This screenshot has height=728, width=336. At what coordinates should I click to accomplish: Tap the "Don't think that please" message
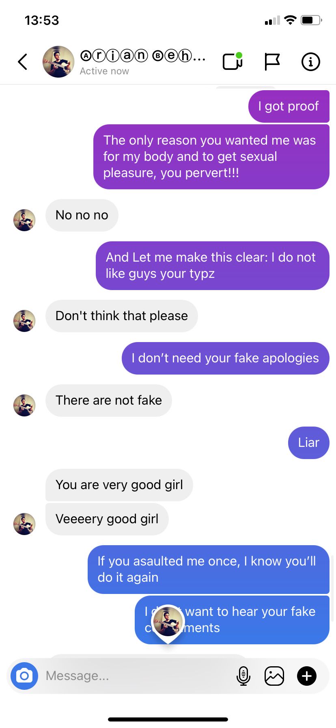click(x=122, y=316)
